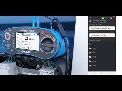Click the F4 key on the tester

point(13,43)
